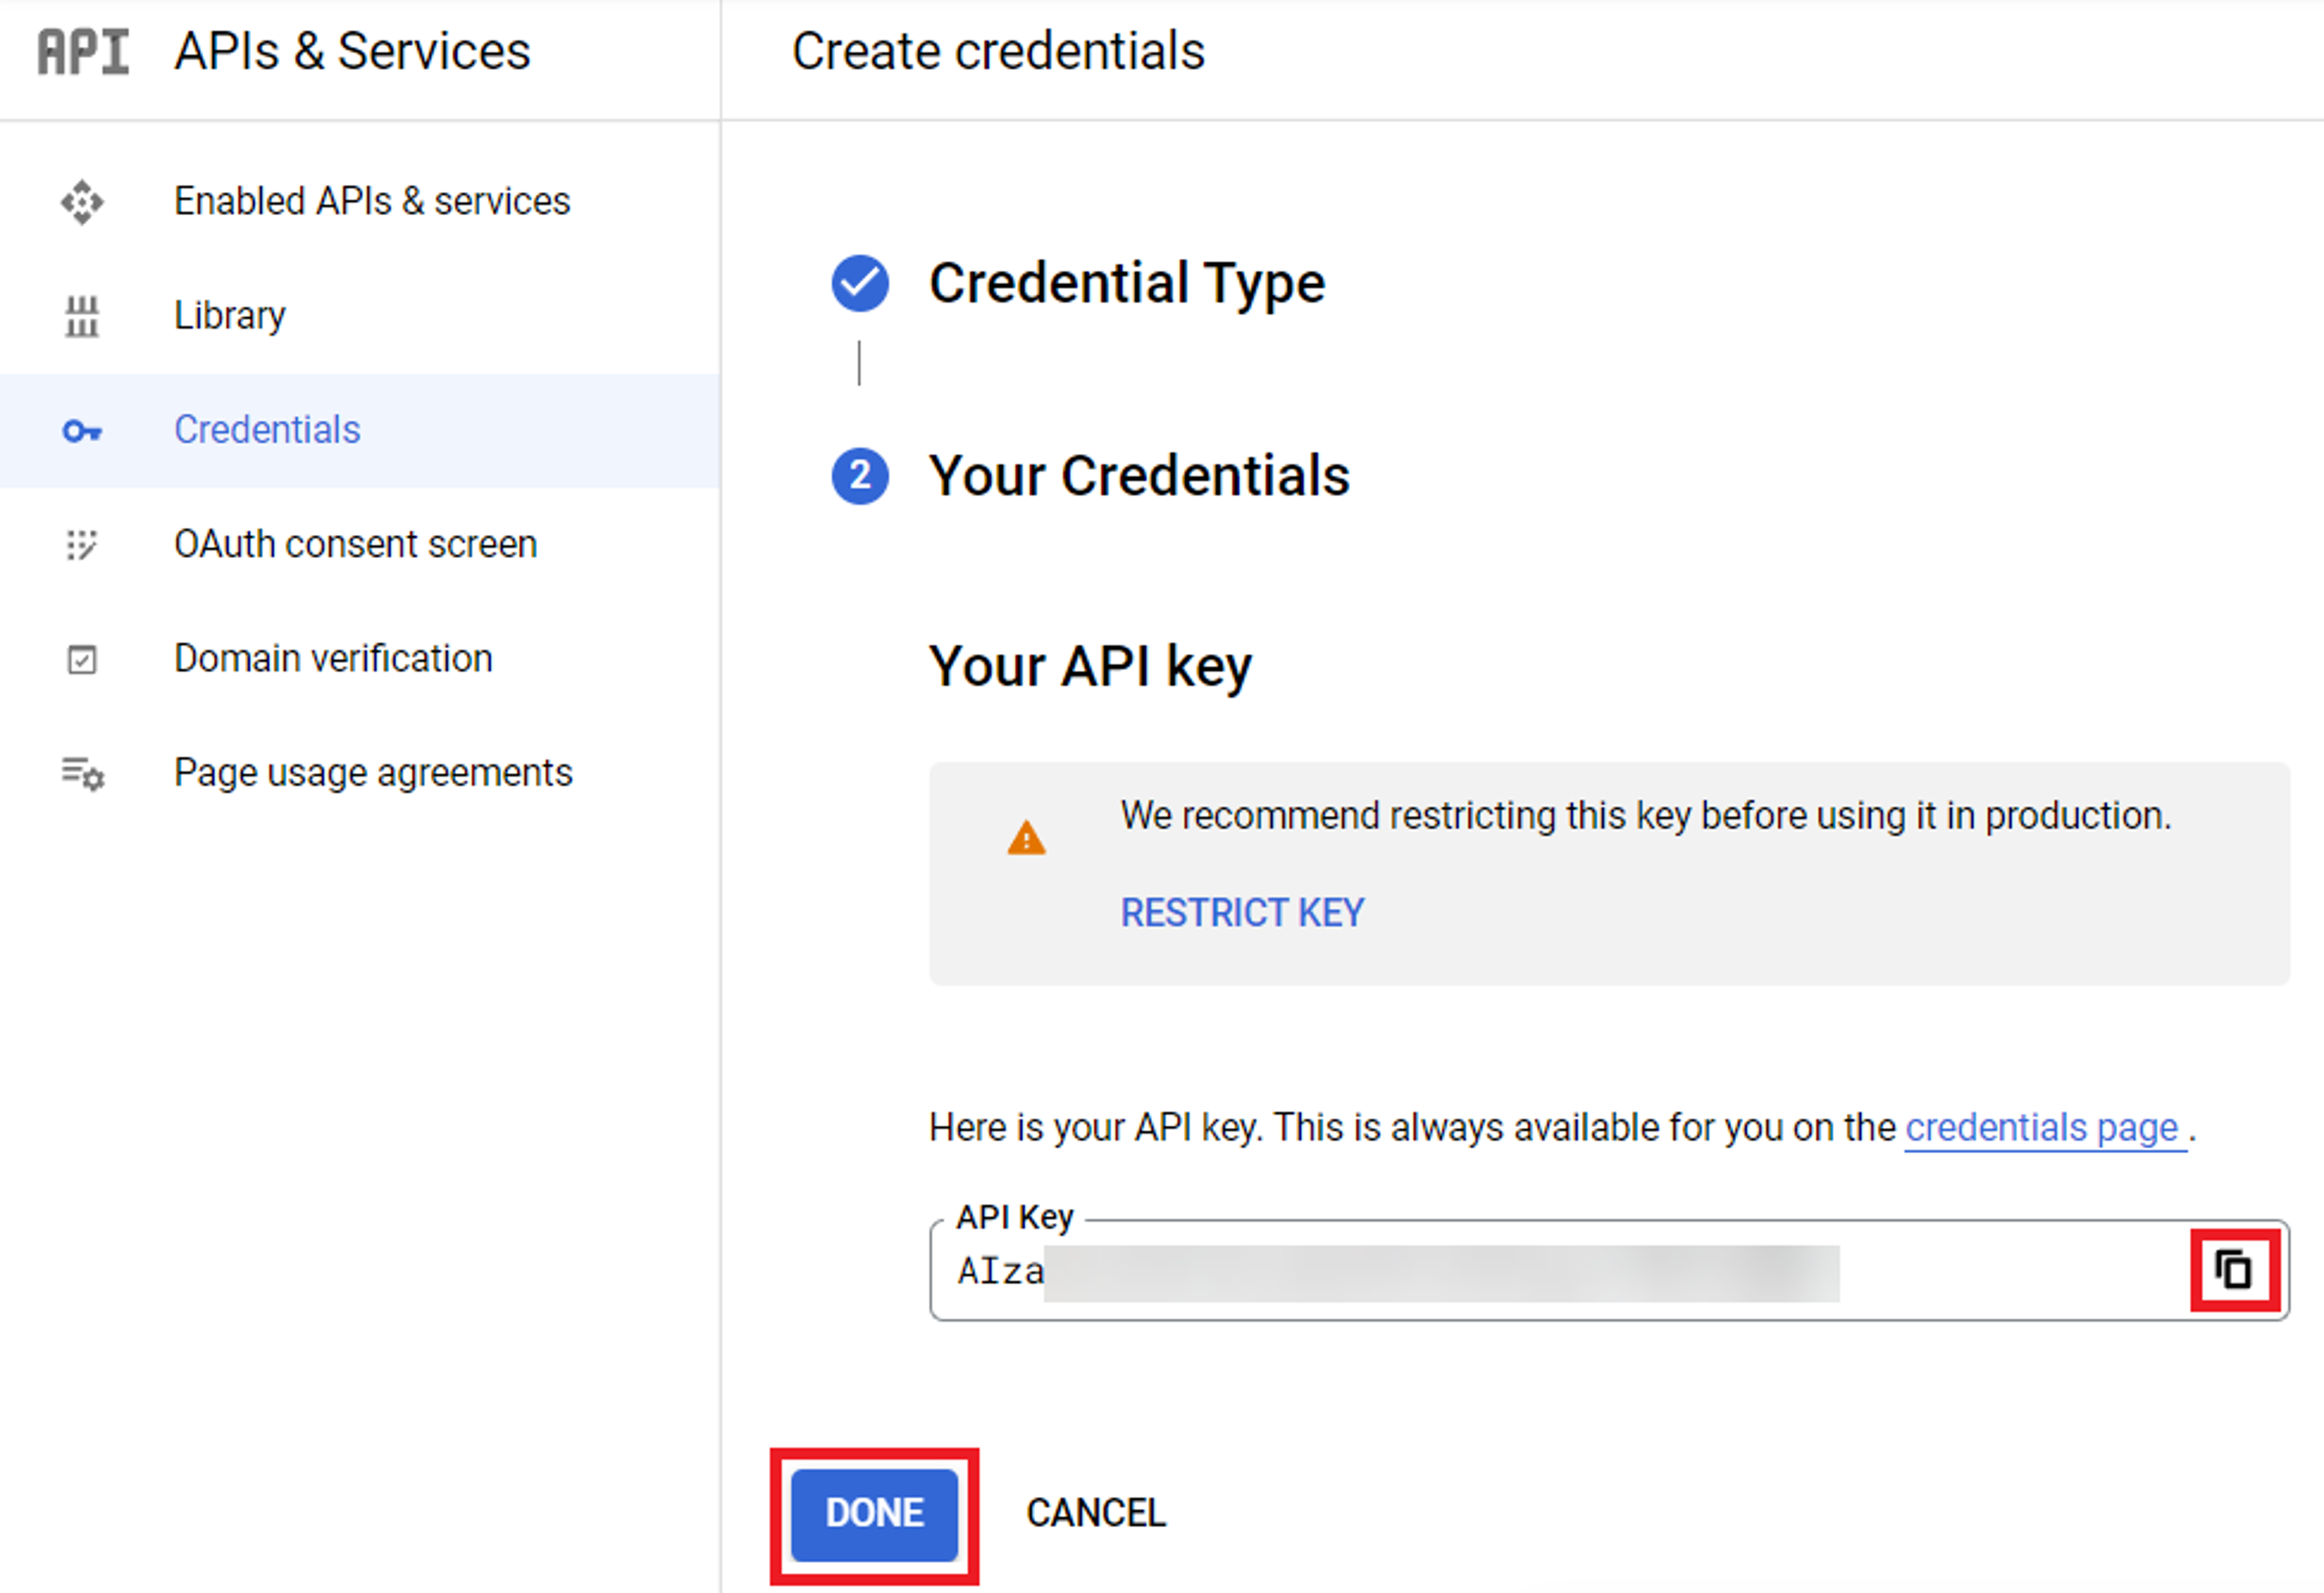Click the orange warning triangle icon

tap(1026, 838)
